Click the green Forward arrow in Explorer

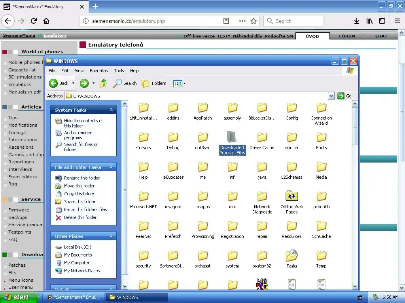tap(84, 83)
